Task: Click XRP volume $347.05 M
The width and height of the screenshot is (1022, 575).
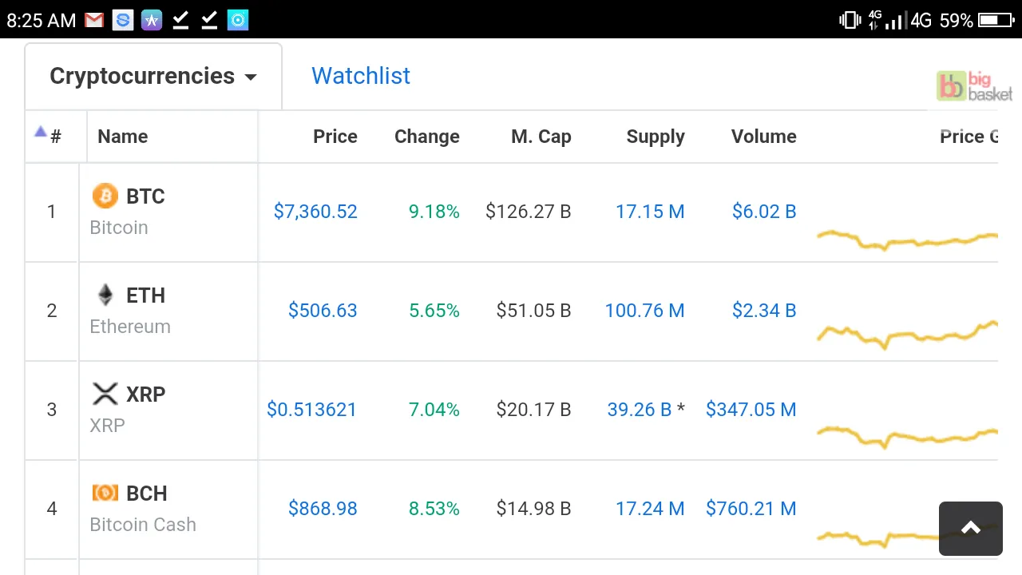Action: pos(751,410)
